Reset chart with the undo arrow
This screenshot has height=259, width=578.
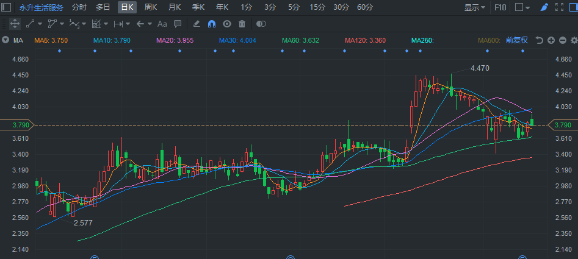[540, 40]
